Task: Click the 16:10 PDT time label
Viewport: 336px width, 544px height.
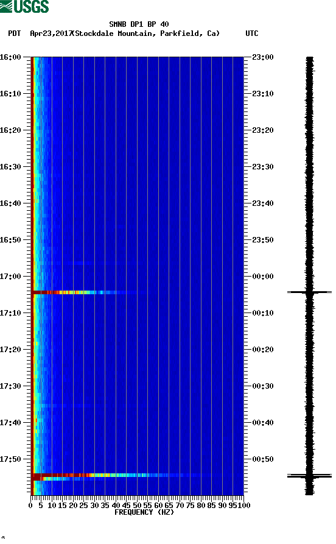Action: (10, 94)
